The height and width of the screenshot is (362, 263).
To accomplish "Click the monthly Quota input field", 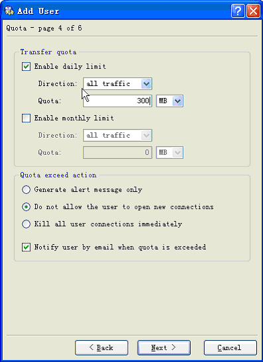I will pos(117,152).
